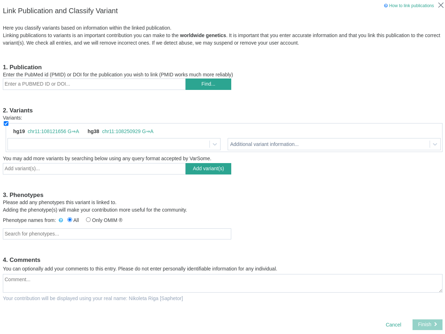Click into the Comment text area

pos(222,283)
